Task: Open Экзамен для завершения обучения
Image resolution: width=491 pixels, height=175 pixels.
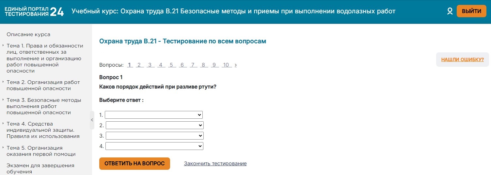Action: coord(40,168)
